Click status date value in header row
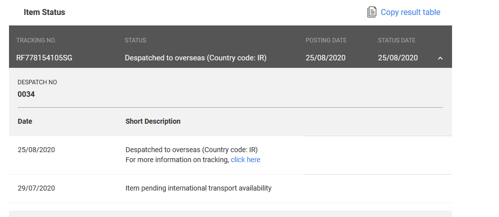The height and width of the screenshot is (217, 499). coord(398,58)
